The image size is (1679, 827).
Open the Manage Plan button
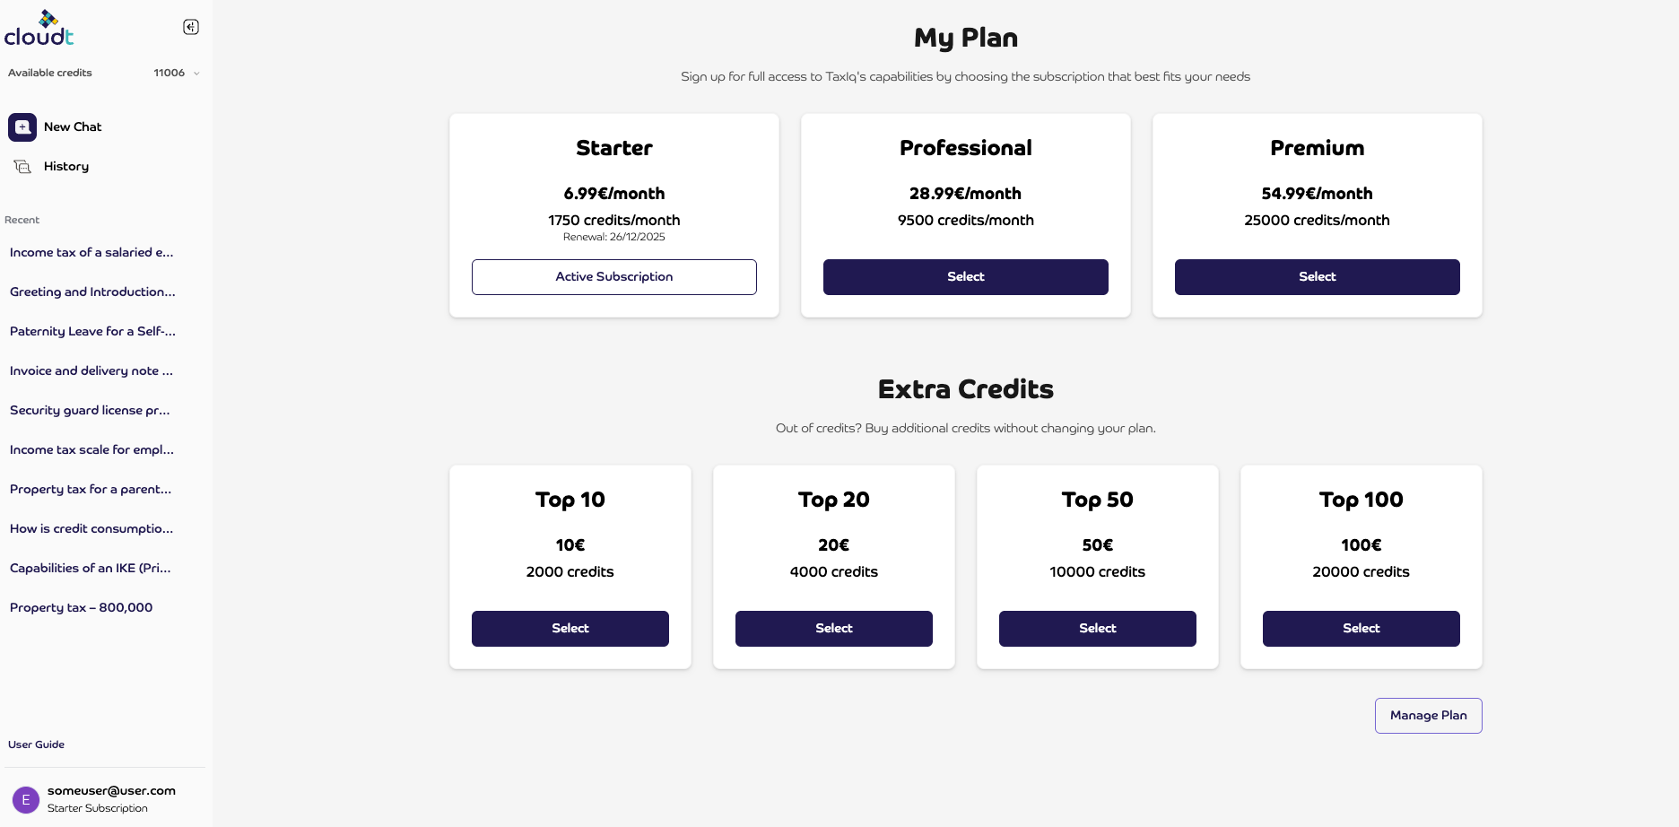pos(1428,716)
